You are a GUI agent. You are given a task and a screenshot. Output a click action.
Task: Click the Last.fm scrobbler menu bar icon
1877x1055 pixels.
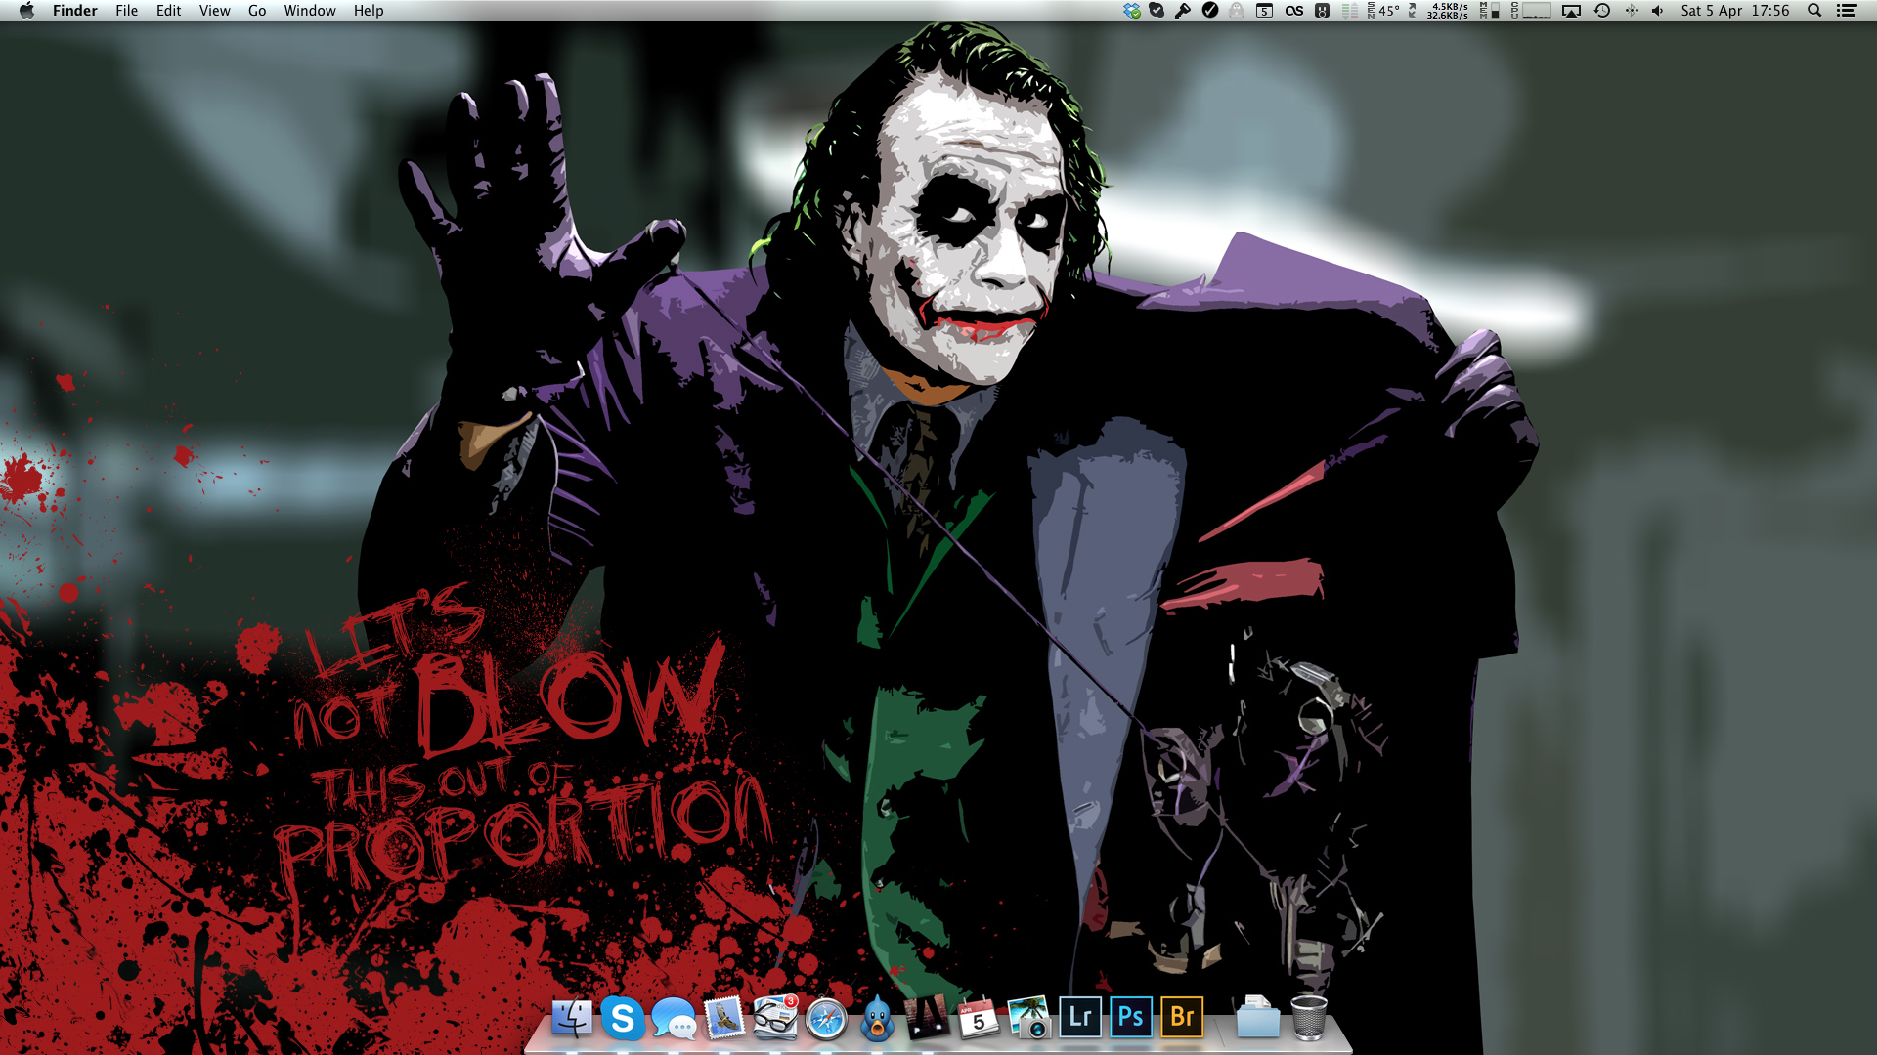(x=1294, y=11)
